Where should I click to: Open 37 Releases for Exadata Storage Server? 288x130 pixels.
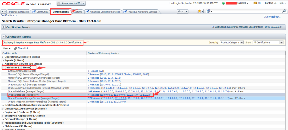click(94, 98)
